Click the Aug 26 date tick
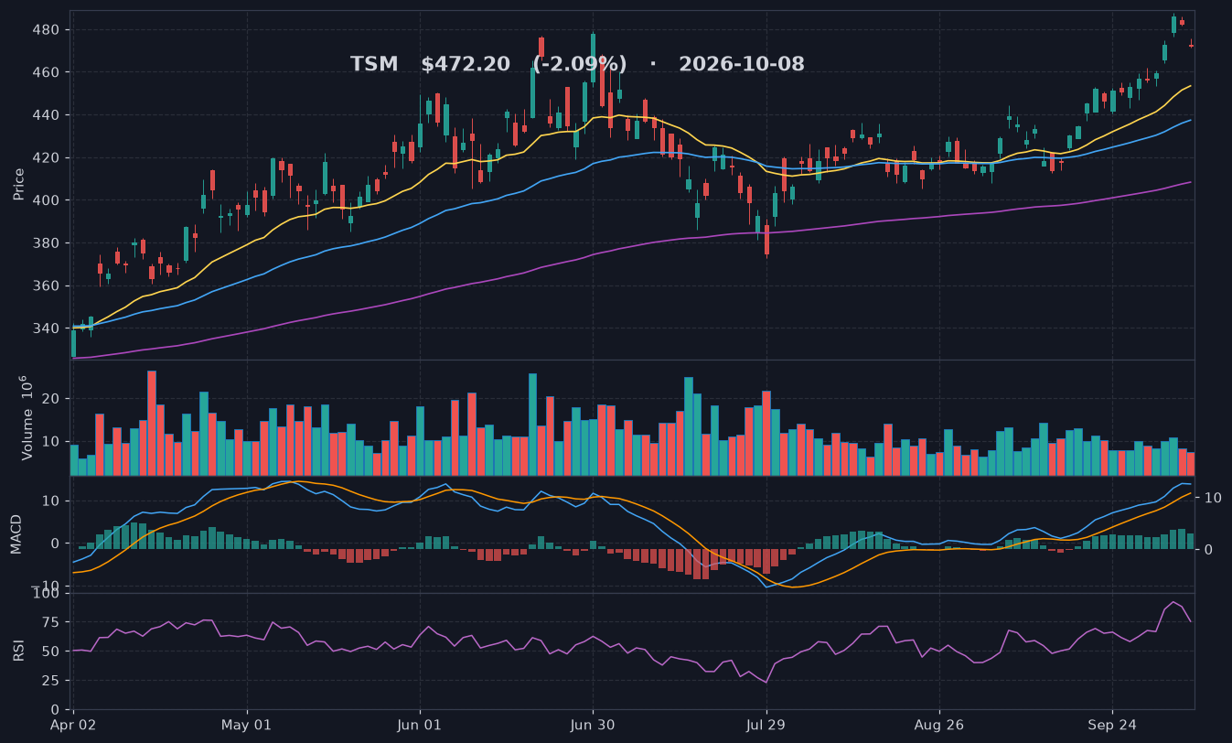Image resolution: width=1232 pixels, height=743 pixels. click(939, 725)
